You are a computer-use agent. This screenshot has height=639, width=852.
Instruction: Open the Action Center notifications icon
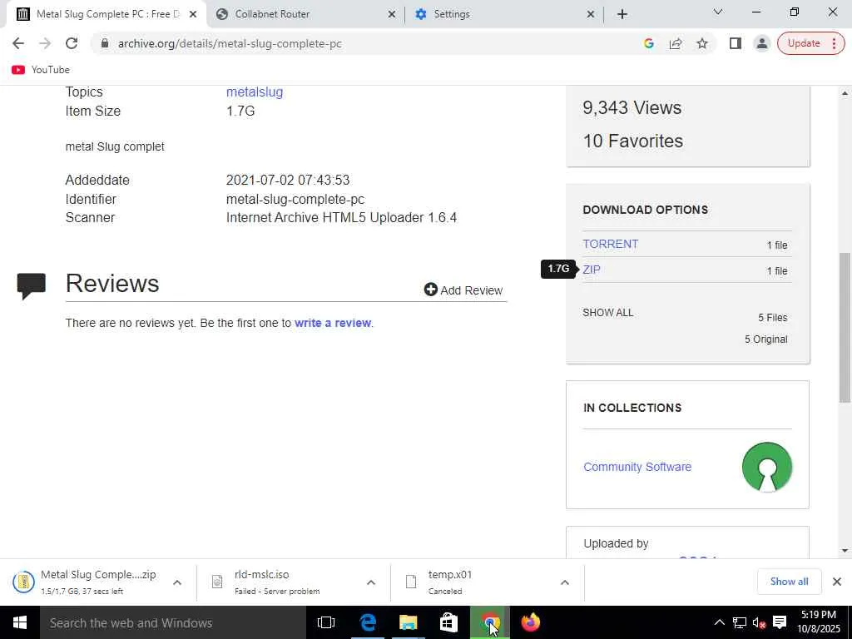[x=779, y=622]
